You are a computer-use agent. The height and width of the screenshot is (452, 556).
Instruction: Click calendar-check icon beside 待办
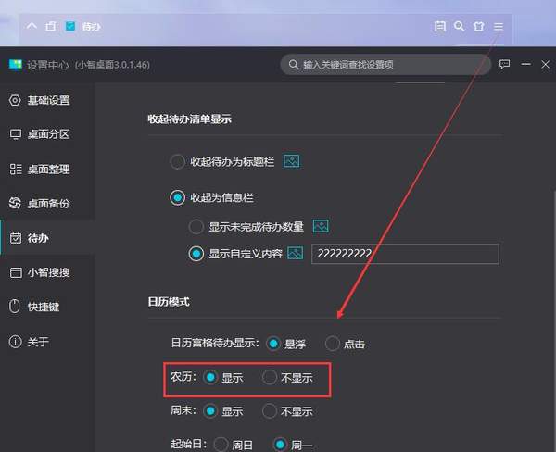pyautogui.click(x=15, y=238)
